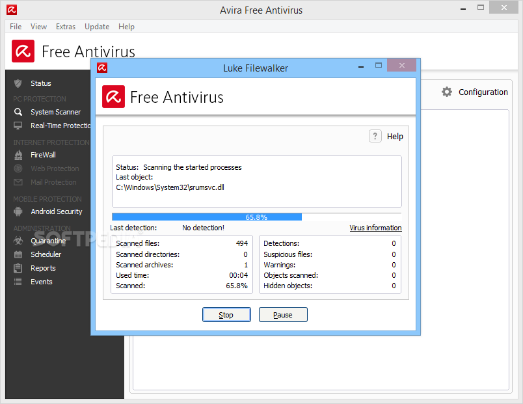
Task: Click the Real-Time Protection monitor icon
Action: coord(18,126)
